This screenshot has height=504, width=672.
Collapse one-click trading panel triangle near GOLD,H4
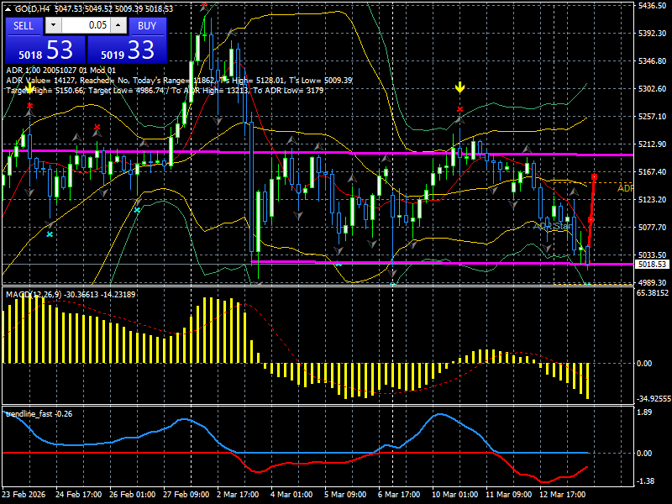click(8, 9)
